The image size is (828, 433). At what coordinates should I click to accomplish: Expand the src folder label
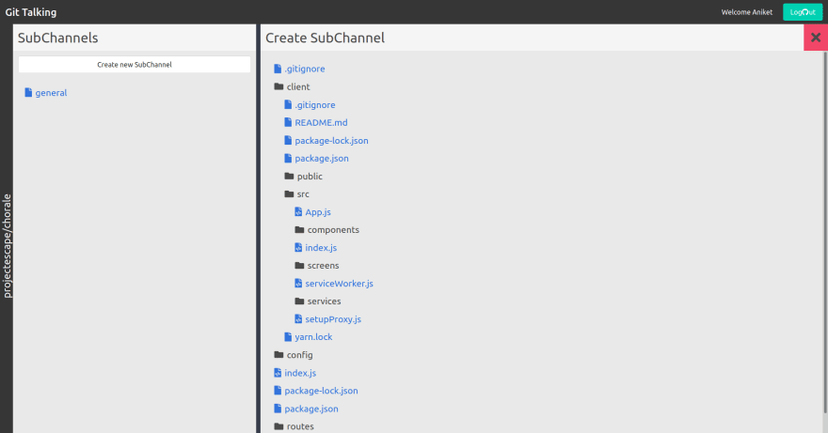click(x=303, y=194)
